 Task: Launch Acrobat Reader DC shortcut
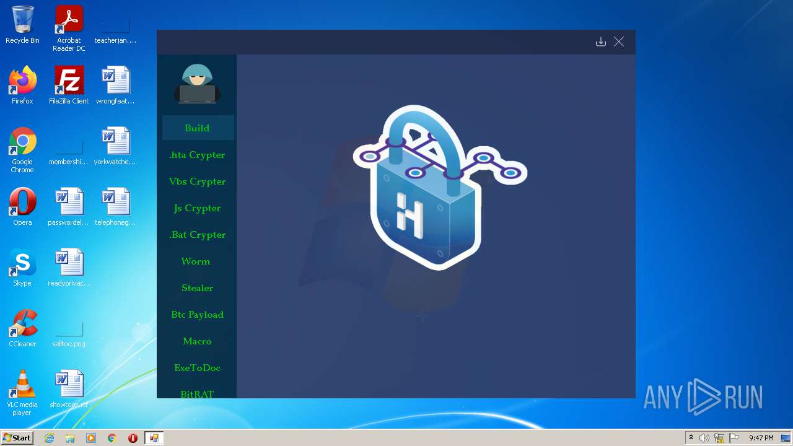click(x=69, y=29)
